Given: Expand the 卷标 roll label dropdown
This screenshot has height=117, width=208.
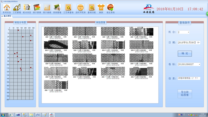Looking at the screenshot, I should point(199,64).
